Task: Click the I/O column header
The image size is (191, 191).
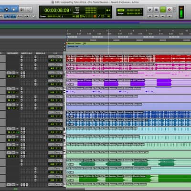Action: point(55,53)
